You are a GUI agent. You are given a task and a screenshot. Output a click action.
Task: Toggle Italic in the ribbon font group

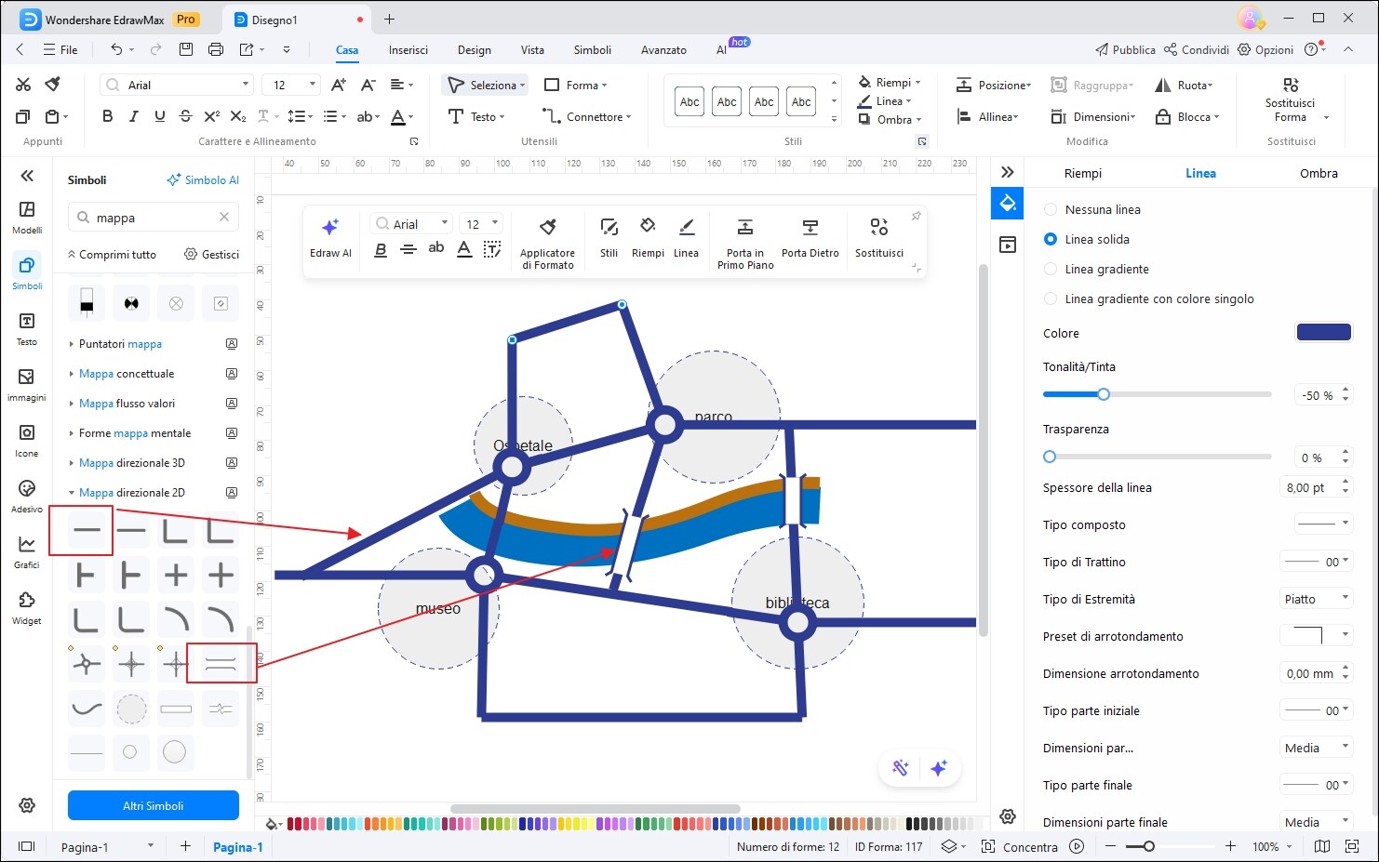coord(133,116)
